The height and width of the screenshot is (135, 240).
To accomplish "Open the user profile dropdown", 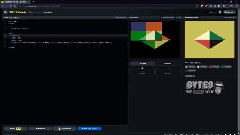I will pyautogui.click(x=230, y=12).
